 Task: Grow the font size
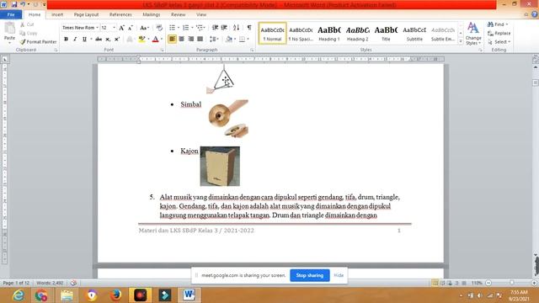pos(121,28)
